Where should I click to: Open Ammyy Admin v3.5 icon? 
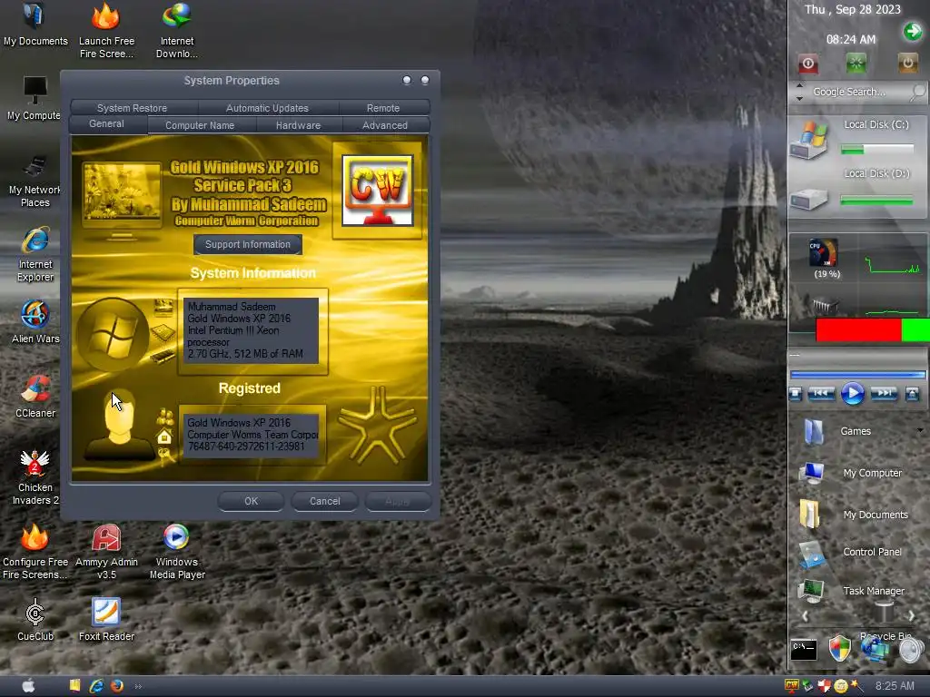pos(106,552)
